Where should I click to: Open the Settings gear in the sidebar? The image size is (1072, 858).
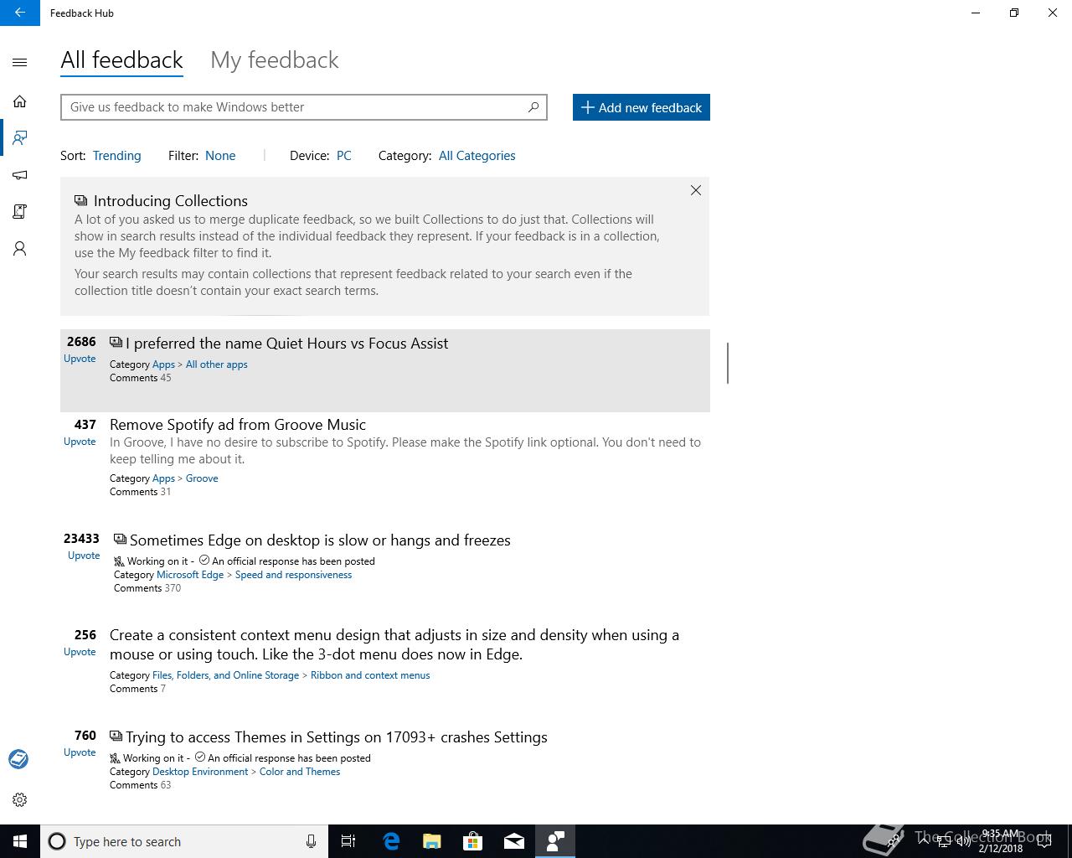click(20, 799)
